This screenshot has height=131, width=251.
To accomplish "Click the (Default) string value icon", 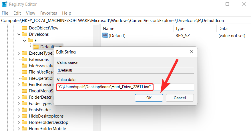I will click(x=105, y=35).
